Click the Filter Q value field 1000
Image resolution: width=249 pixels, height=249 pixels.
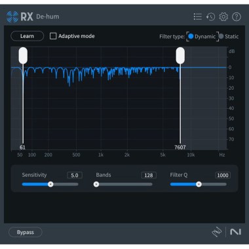click(x=223, y=175)
